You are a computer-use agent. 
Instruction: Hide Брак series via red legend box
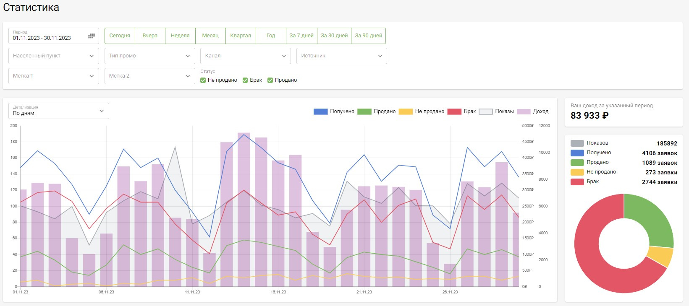click(x=454, y=112)
